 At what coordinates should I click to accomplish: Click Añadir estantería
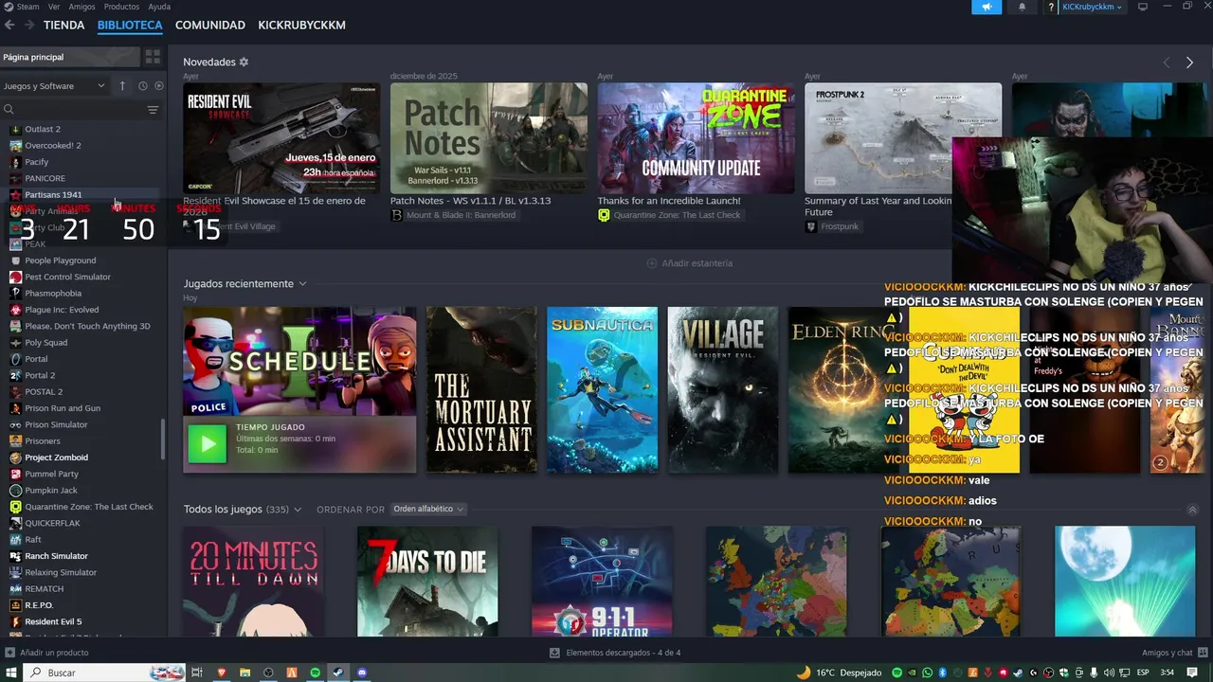pos(689,263)
